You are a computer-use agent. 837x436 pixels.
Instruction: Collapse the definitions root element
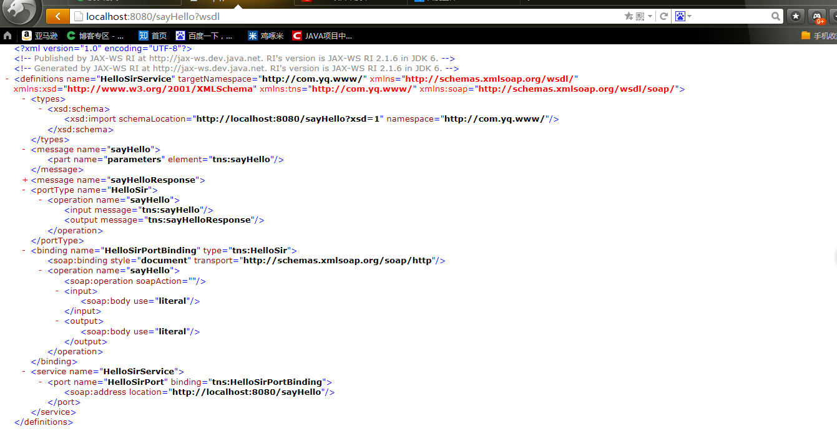click(7, 79)
